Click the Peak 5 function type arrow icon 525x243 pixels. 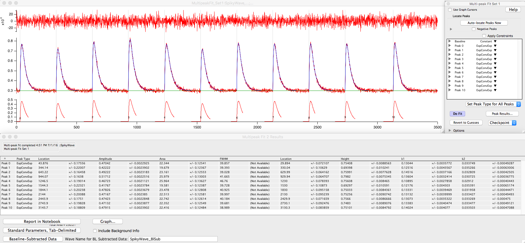[495, 68]
